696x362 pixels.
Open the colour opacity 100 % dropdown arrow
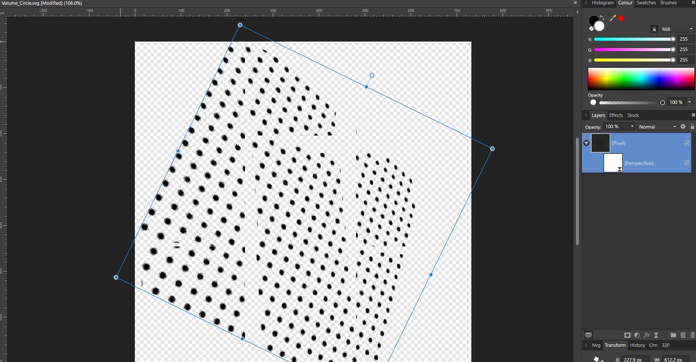coord(689,102)
